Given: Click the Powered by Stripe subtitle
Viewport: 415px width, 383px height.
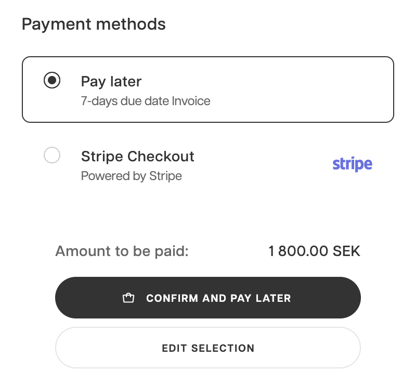Looking at the screenshot, I should pos(131,176).
